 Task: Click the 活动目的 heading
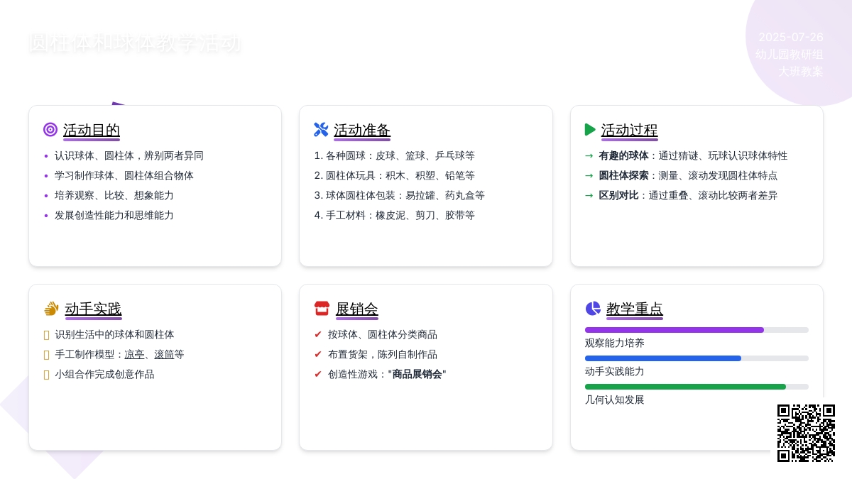coord(92,131)
